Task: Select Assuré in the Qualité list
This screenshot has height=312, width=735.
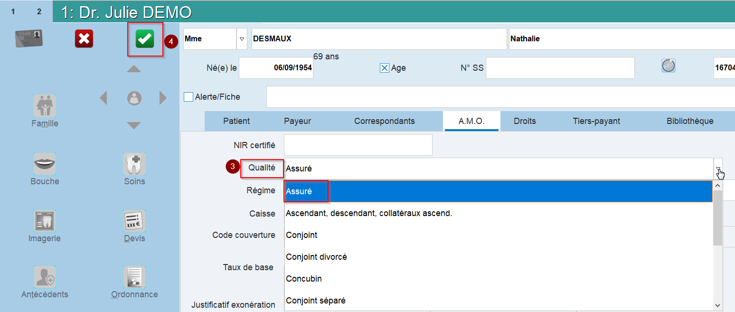Action: (x=499, y=191)
